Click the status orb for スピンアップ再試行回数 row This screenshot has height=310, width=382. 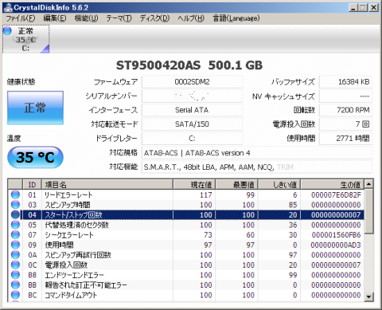(15, 255)
